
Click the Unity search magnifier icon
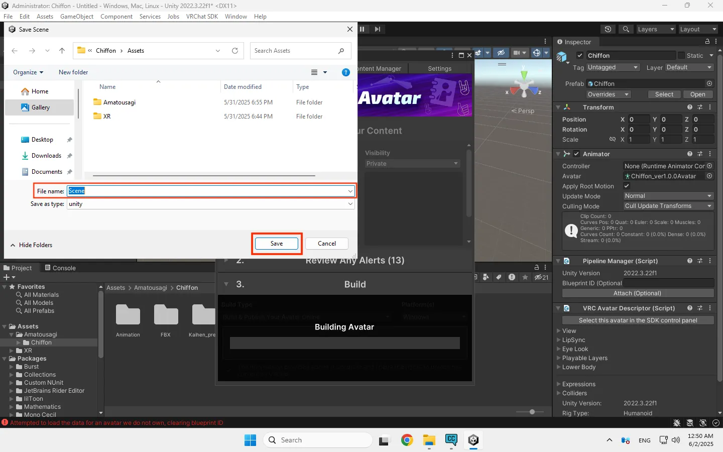(626, 29)
